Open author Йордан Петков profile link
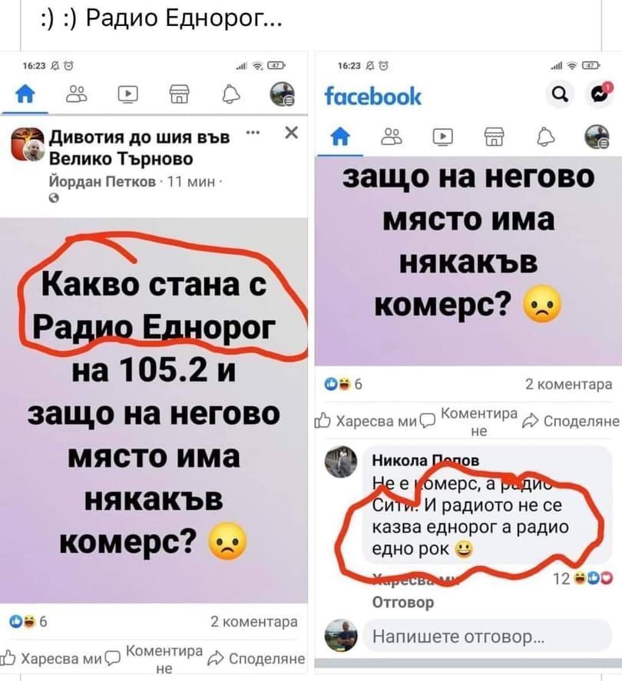The image size is (622, 681). (102, 181)
